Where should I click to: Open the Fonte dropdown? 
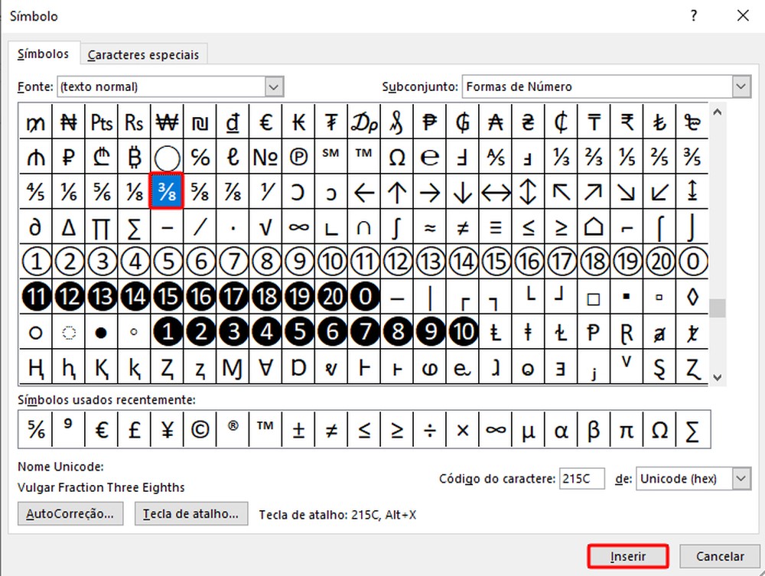[273, 86]
